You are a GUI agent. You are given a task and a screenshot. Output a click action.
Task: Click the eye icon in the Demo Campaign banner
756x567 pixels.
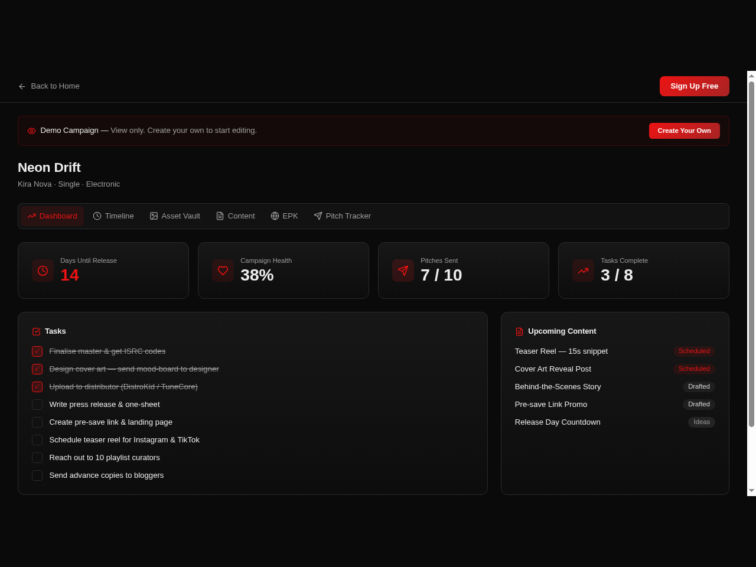(x=31, y=131)
